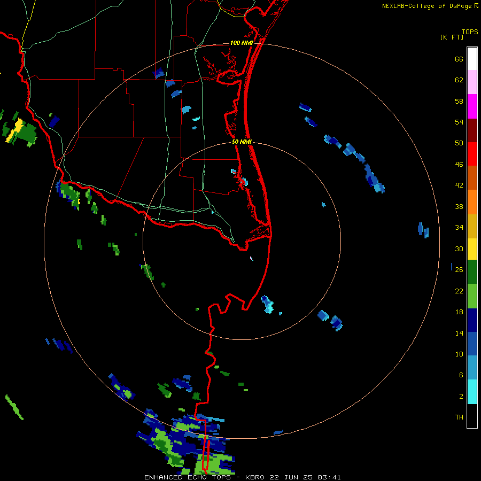Image resolution: width=481 pixels, height=481 pixels.
Task: Pick the dark maroon legend swatch
Action: [472, 130]
